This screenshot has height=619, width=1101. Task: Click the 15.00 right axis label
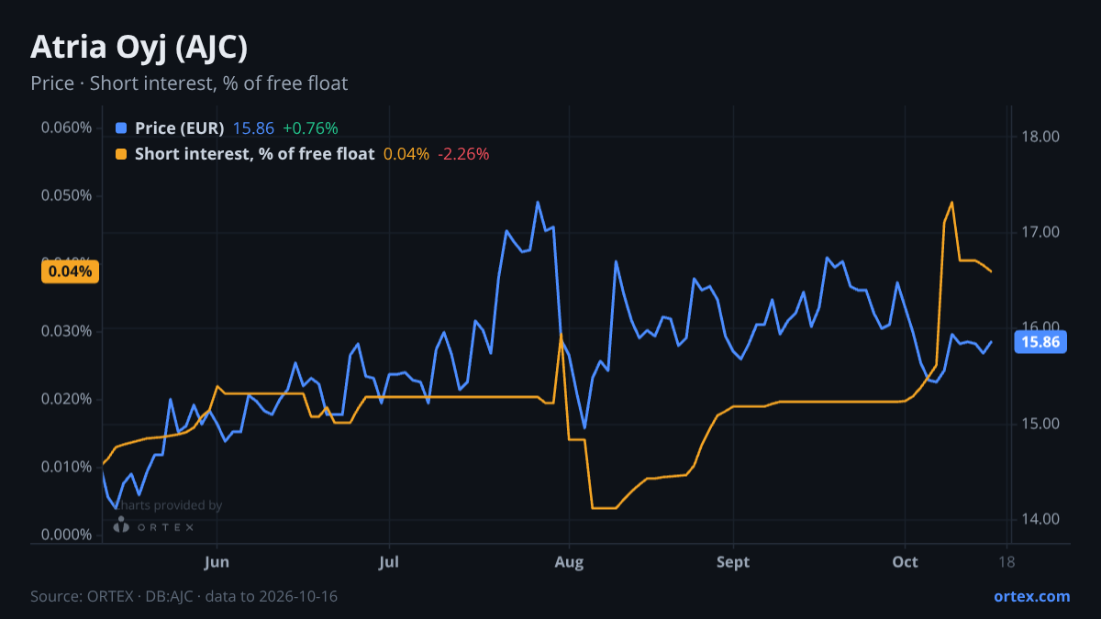pyautogui.click(x=1040, y=424)
